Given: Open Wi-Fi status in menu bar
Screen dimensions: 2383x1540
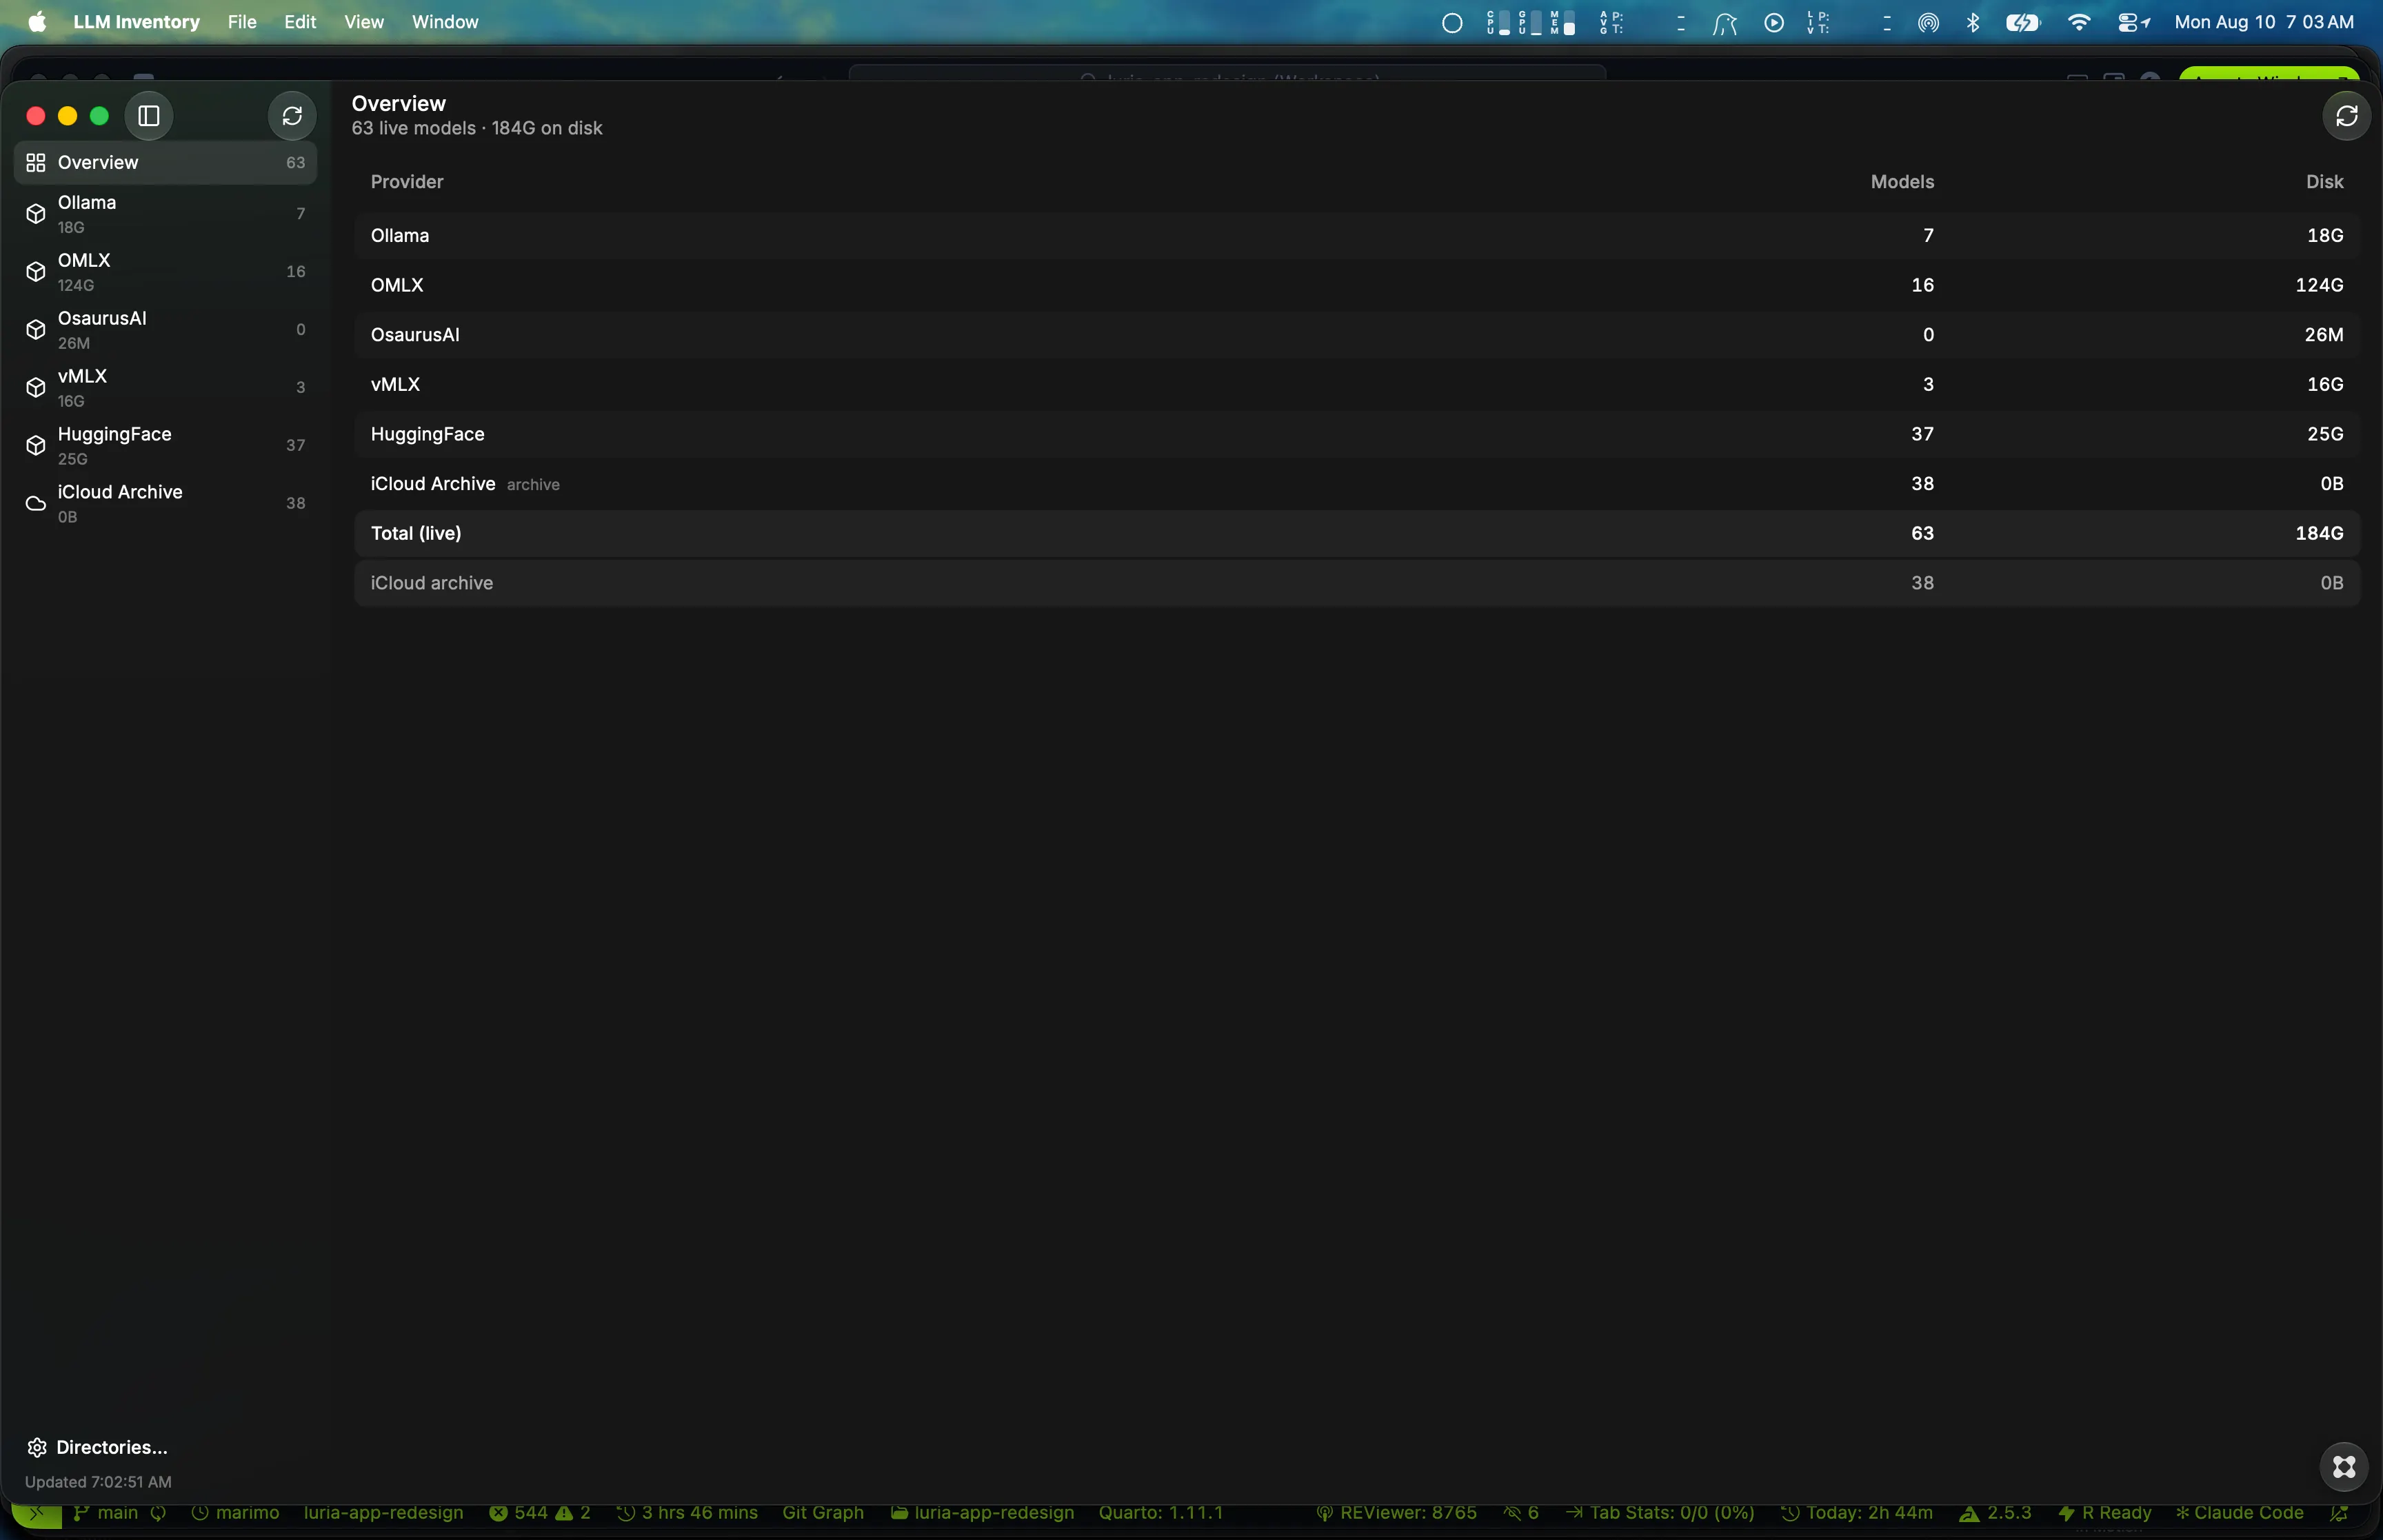Looking at the screenshot, I should tap(2079, 22).
